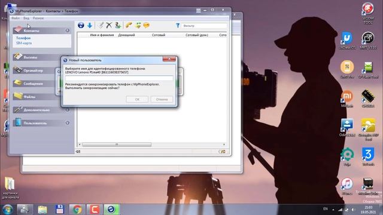Open the Файл menu
Screen dimensions: 383x215
tap(16, 19)
